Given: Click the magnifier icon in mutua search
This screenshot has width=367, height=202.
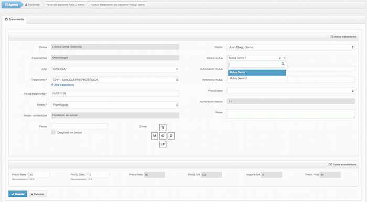Looking at the screenshot, I should click(x=283, y=64).
